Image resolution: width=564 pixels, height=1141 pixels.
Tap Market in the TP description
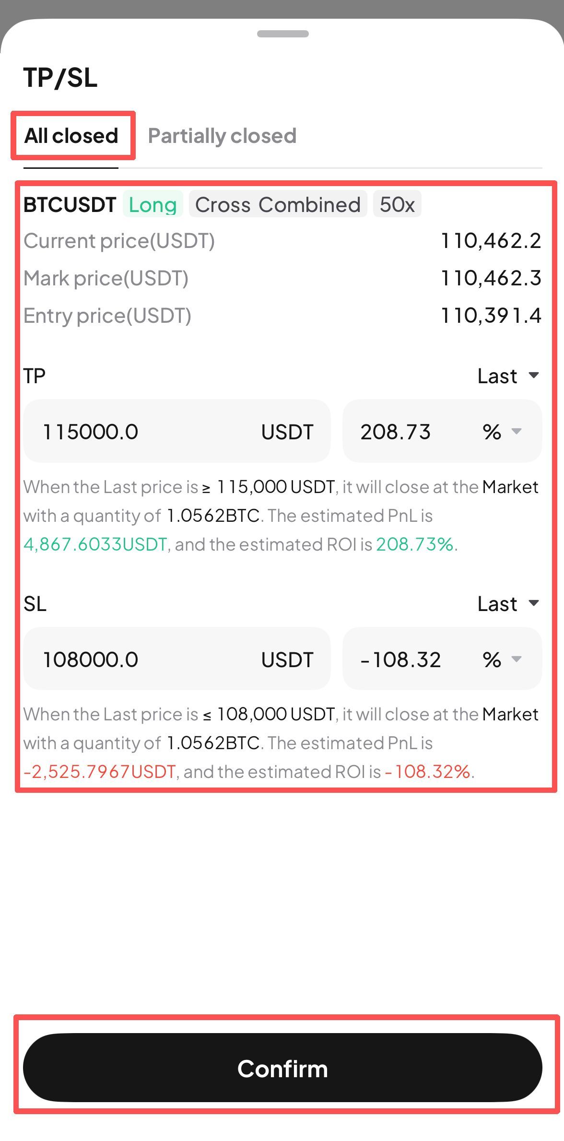coord(510,487)
